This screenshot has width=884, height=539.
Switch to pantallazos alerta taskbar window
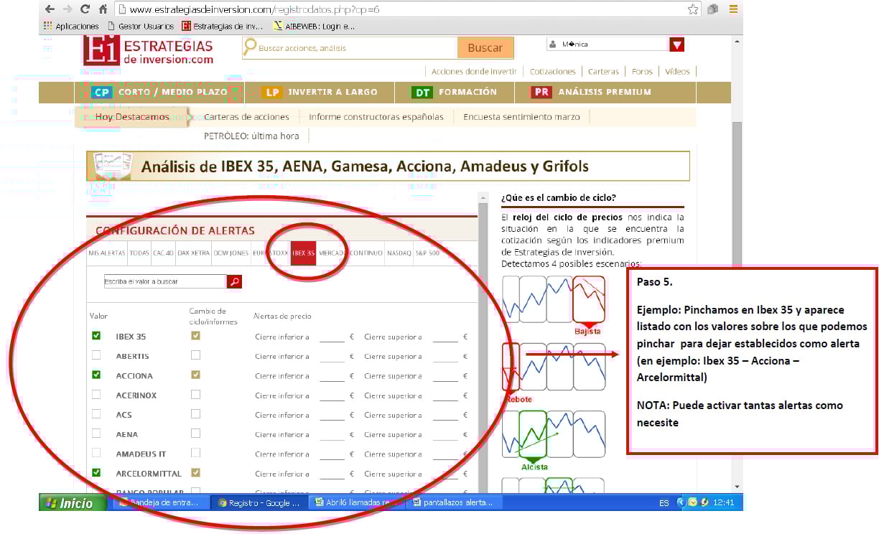(455, 502)
